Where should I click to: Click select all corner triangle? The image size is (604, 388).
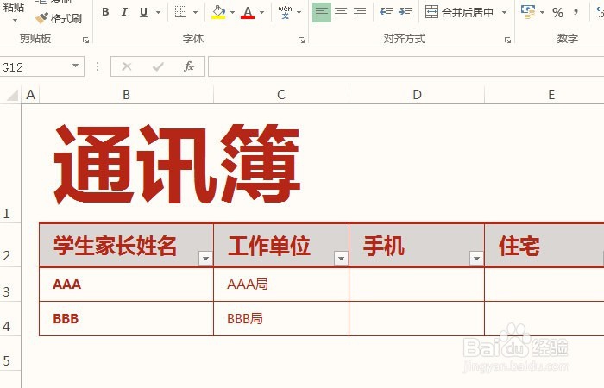point(12,95)
